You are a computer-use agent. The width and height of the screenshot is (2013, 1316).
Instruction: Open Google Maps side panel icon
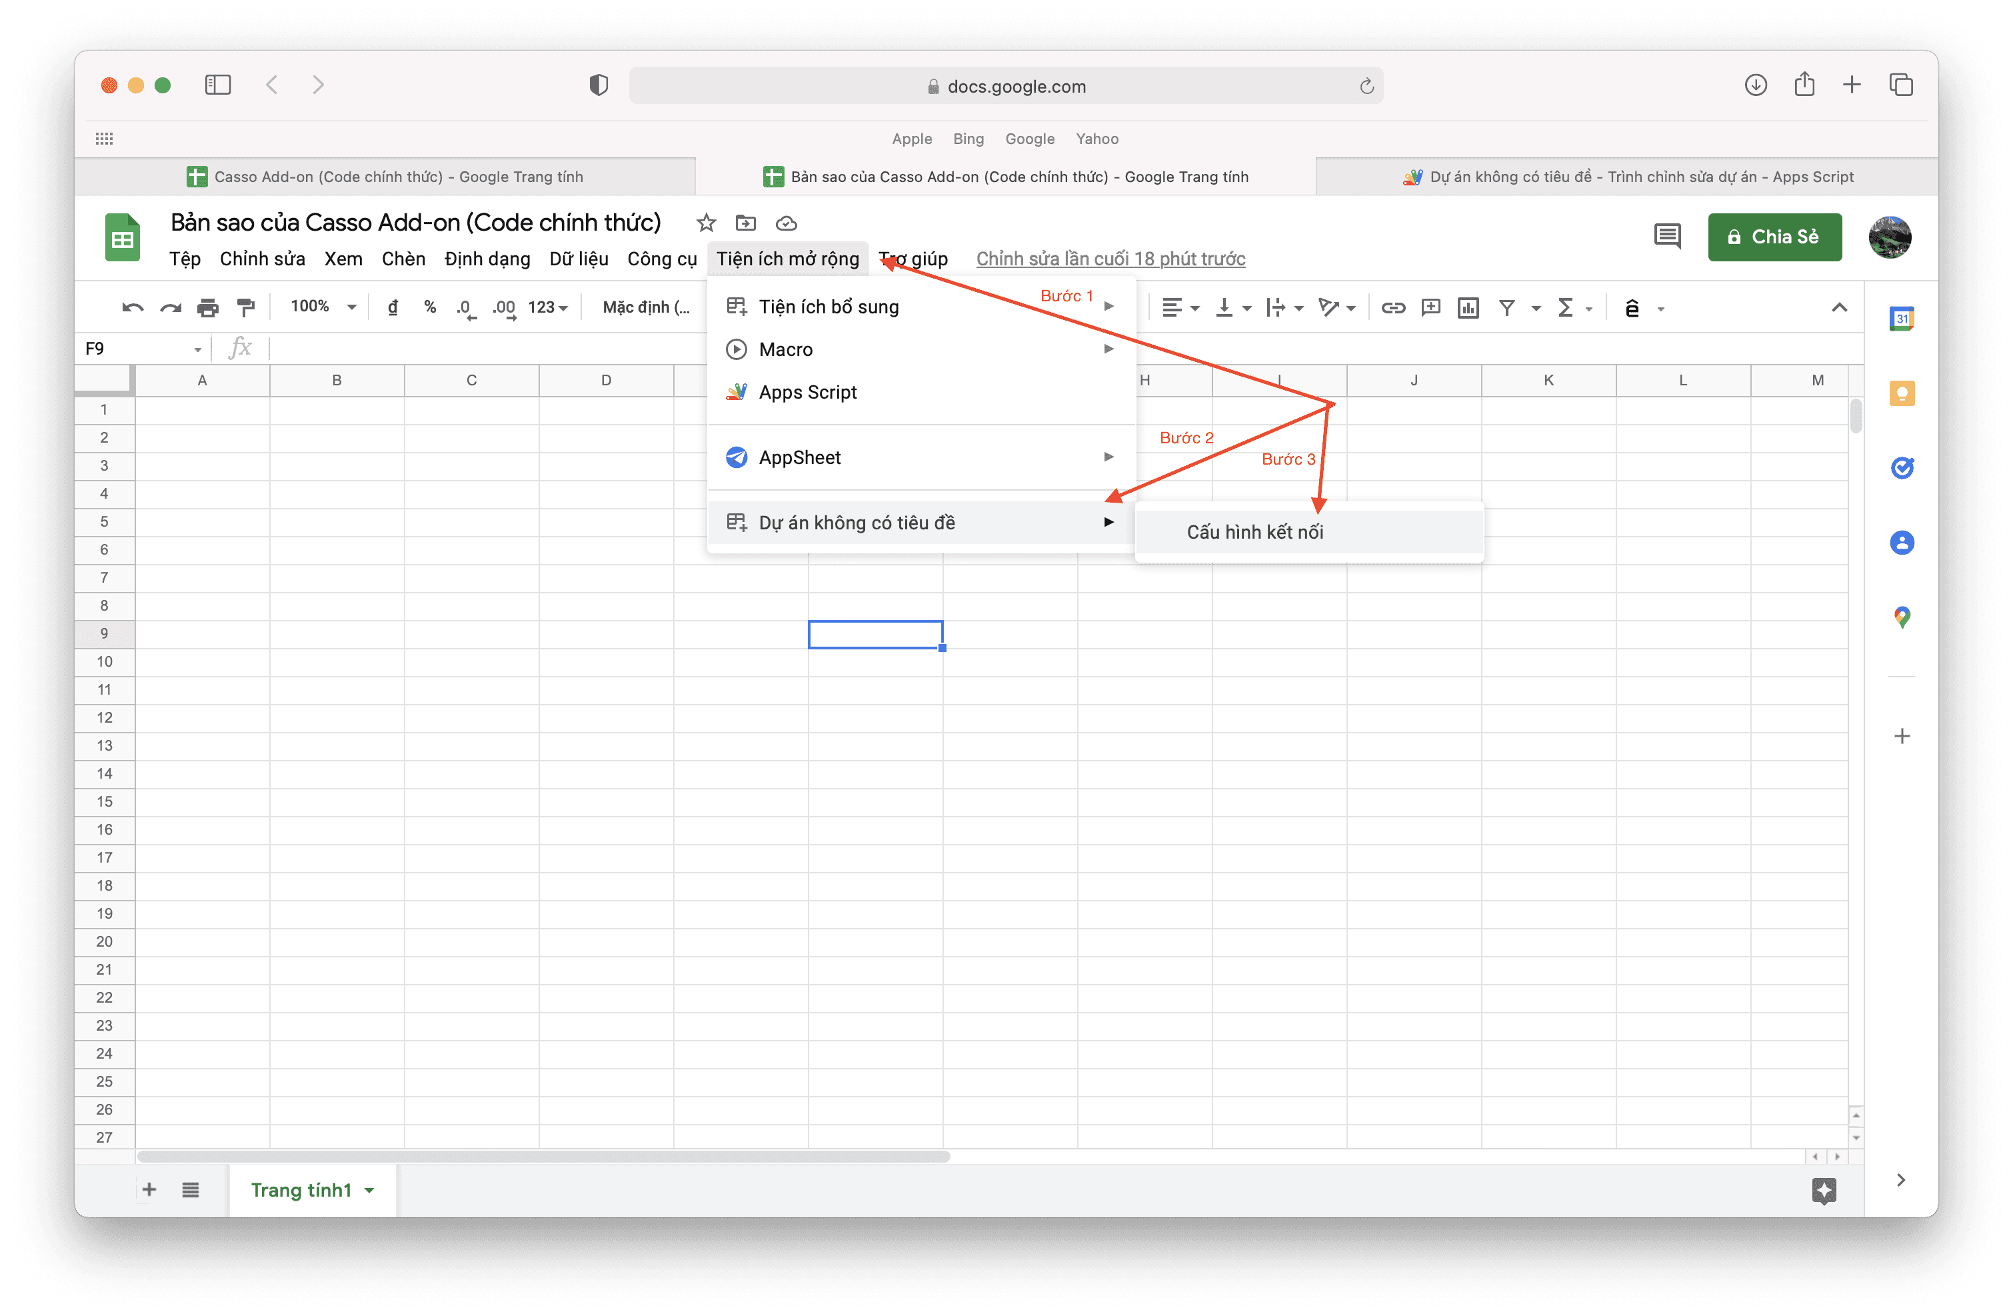point(1902,617)
